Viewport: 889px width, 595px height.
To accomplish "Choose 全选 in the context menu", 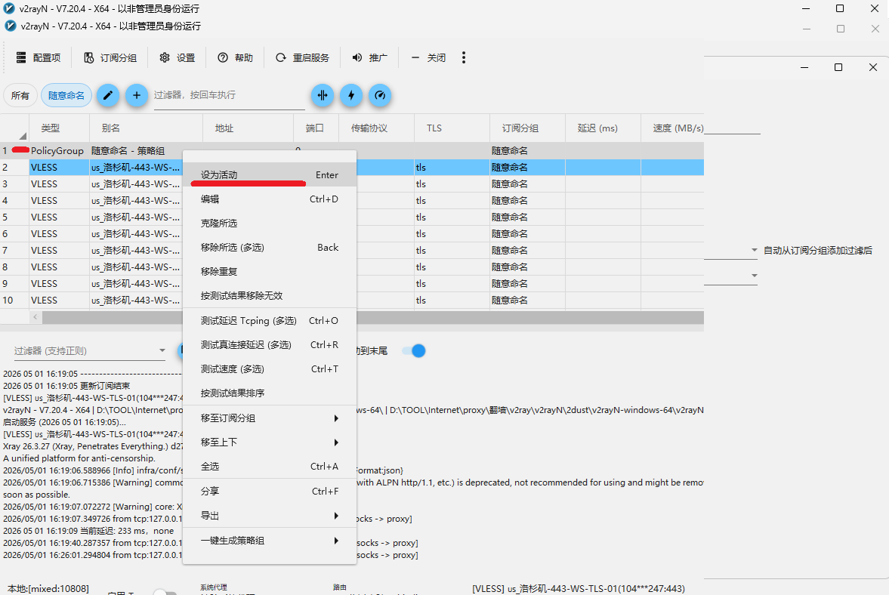I will (x=270, y=467).
